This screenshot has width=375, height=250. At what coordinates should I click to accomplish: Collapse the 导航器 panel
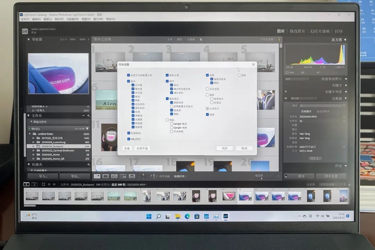pos(29,40)
